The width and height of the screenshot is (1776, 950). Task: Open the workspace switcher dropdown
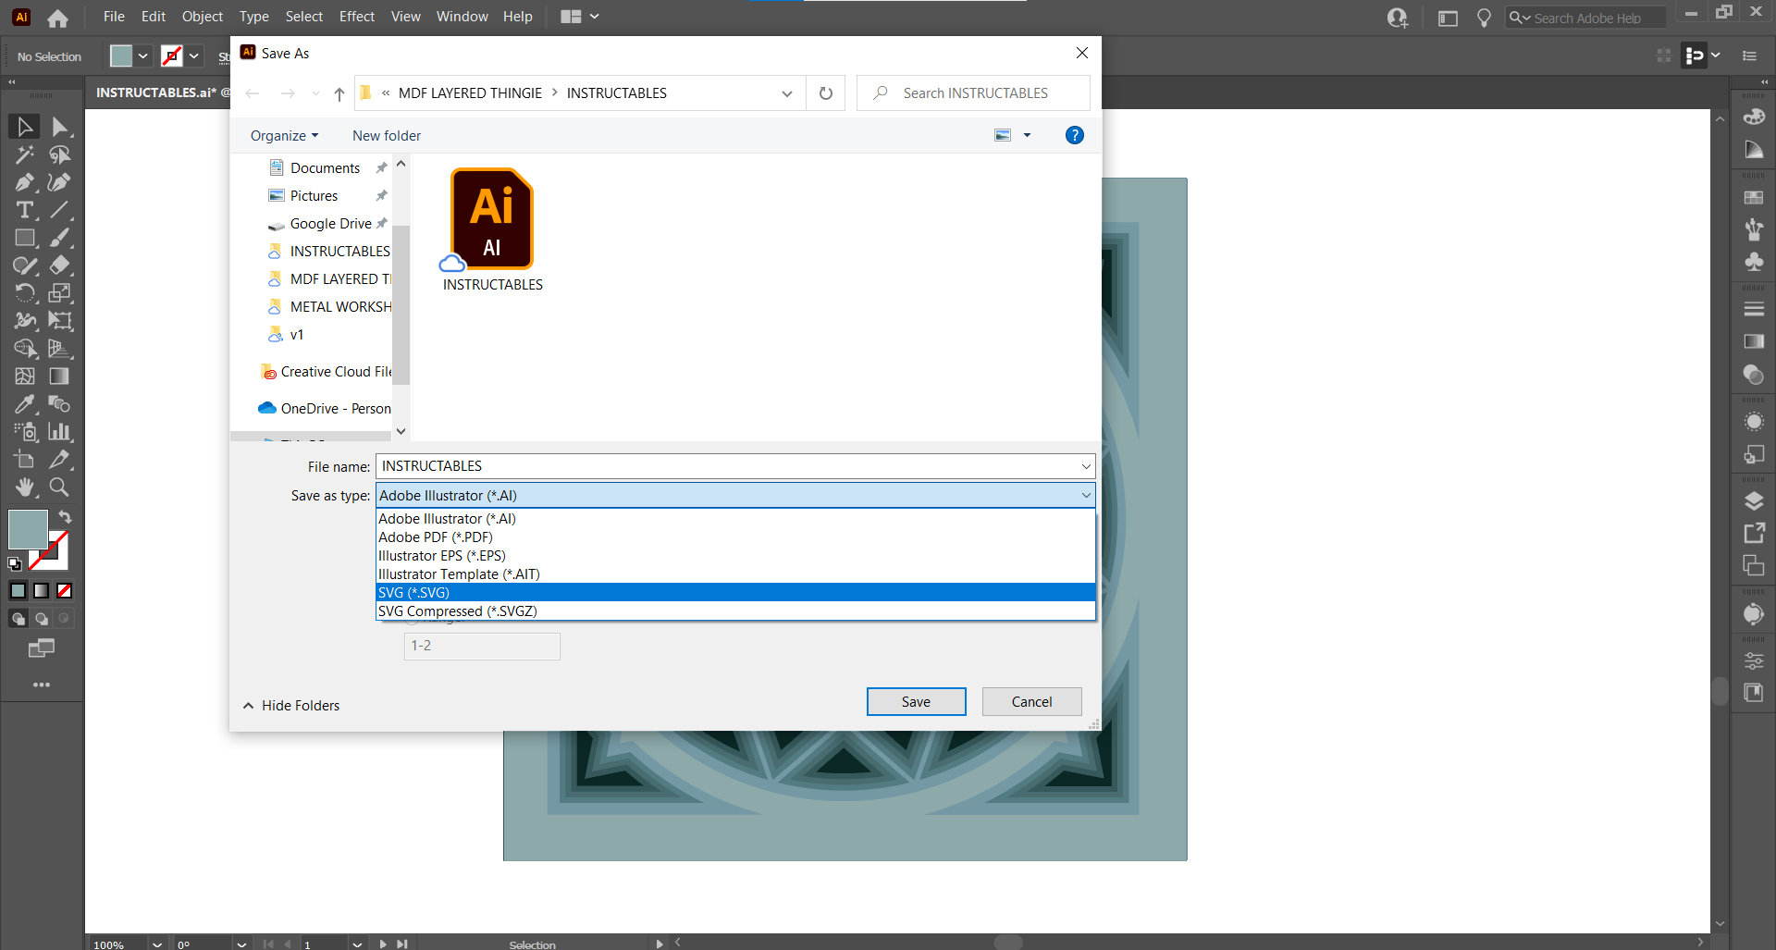tap(595, 17)
